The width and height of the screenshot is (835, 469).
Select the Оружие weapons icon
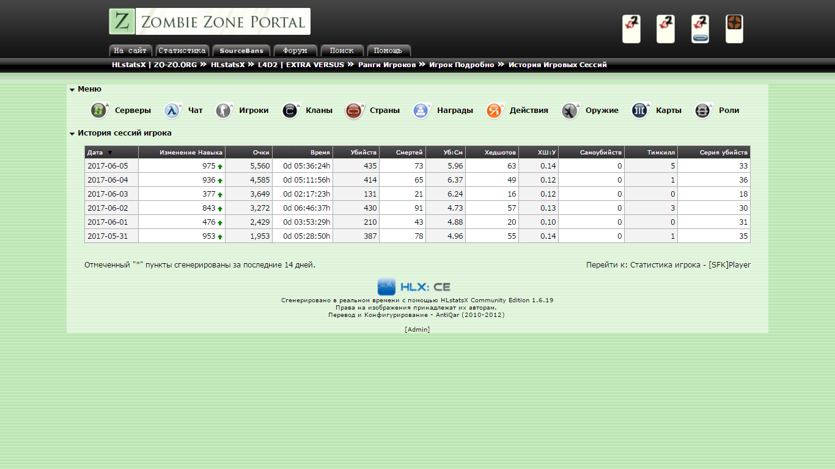570,111
